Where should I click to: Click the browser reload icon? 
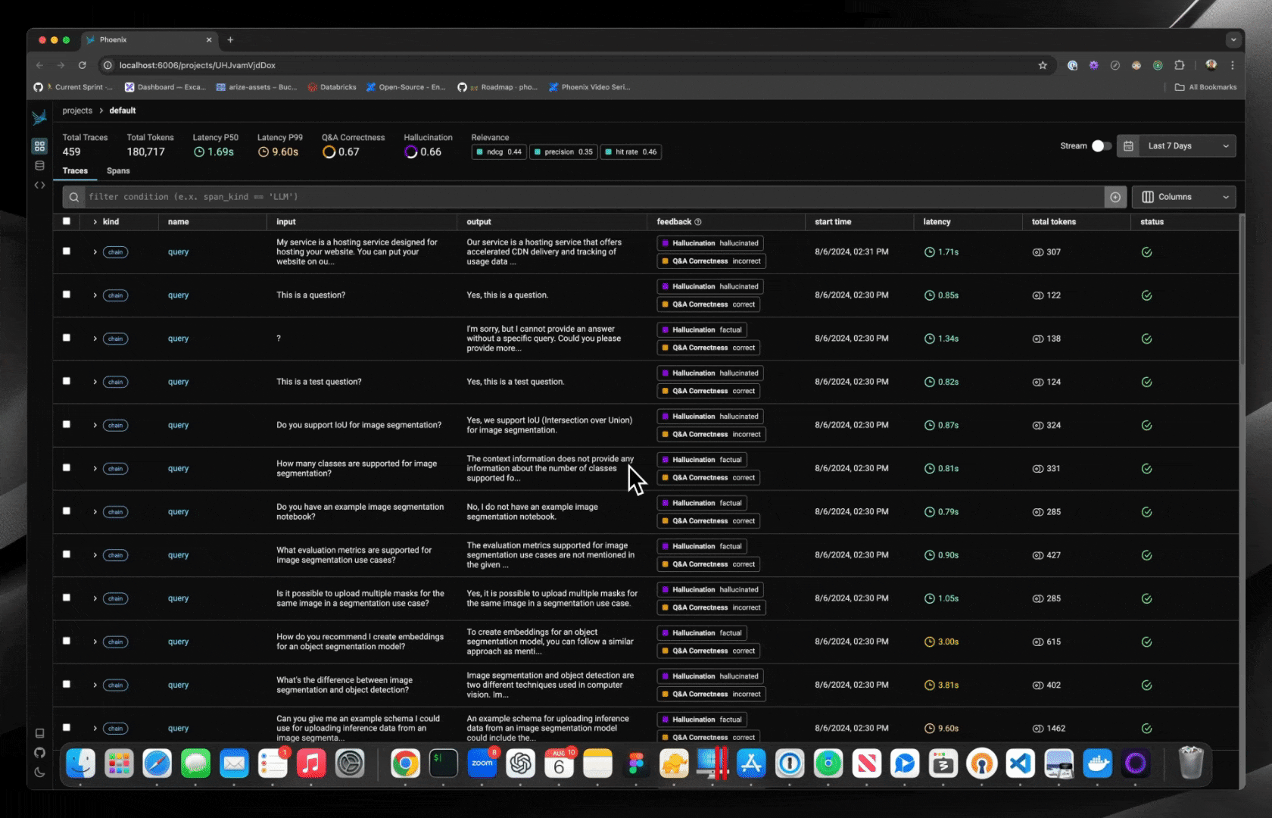(82, 65)
